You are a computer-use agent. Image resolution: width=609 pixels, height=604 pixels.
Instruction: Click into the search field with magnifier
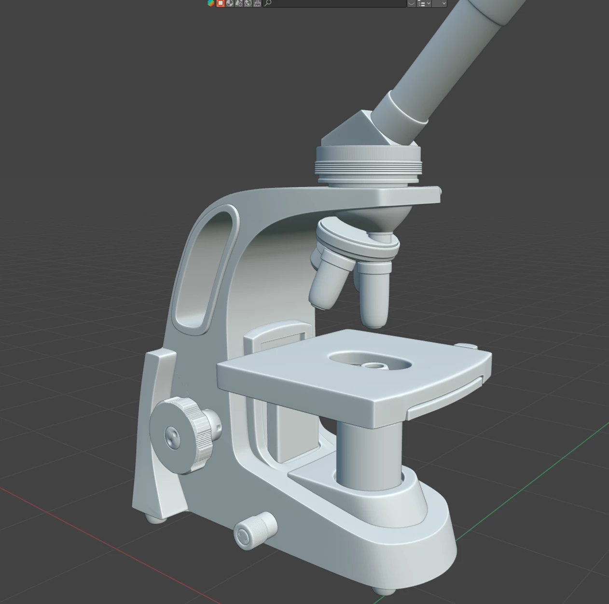tap(335, 3)
